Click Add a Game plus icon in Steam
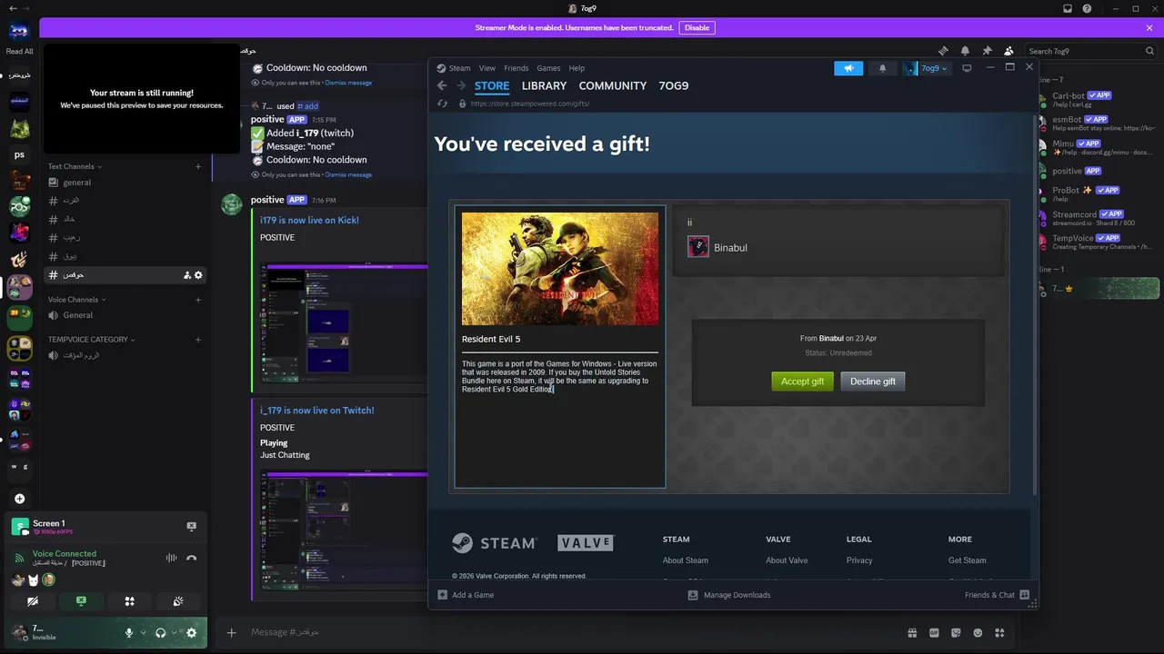Image resolution: width=1164 pixels, height=654 pixels. pos(442,595)
